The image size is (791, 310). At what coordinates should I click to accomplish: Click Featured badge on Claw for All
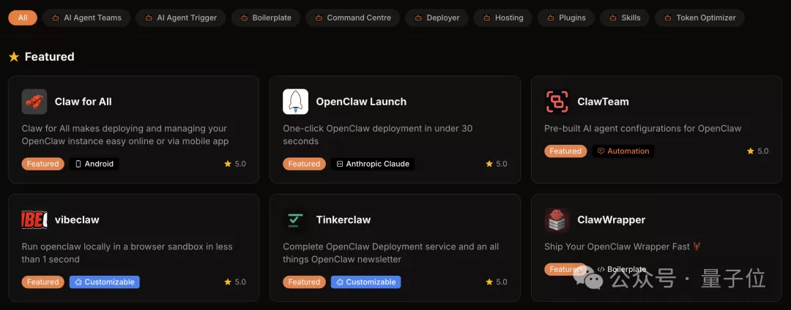43,164
